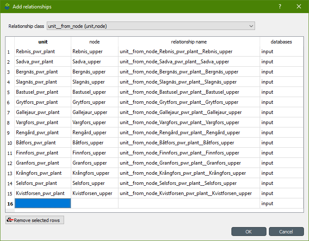Image resolution: width=309 pixels, height=241 pixels.
Task: Click the empty node cell in row 16
Action: (94, 203)
